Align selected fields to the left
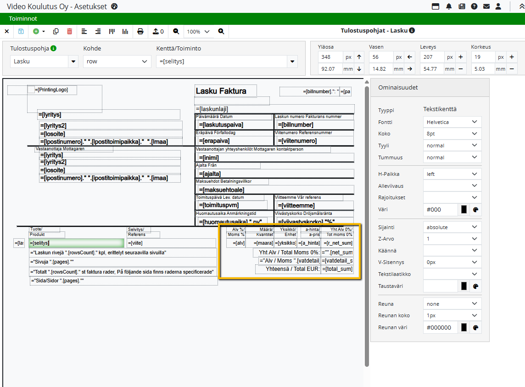Viewport: 525px width, 387px height. coord(84,31)
